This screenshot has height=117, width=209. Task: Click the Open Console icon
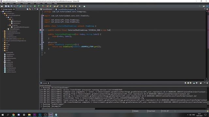201,83
